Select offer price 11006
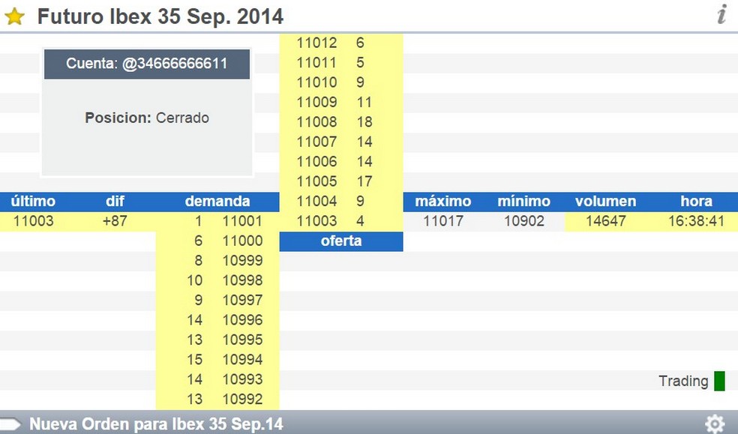Viewport: 738px width, 434px height. (x=316, y=161)
